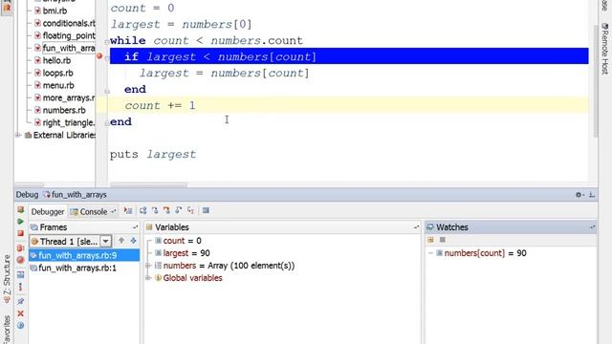Open conditionals.rb file
The image size is (612, 344).
65,23
